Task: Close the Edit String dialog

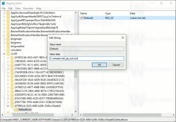Action: pos(123,38)
